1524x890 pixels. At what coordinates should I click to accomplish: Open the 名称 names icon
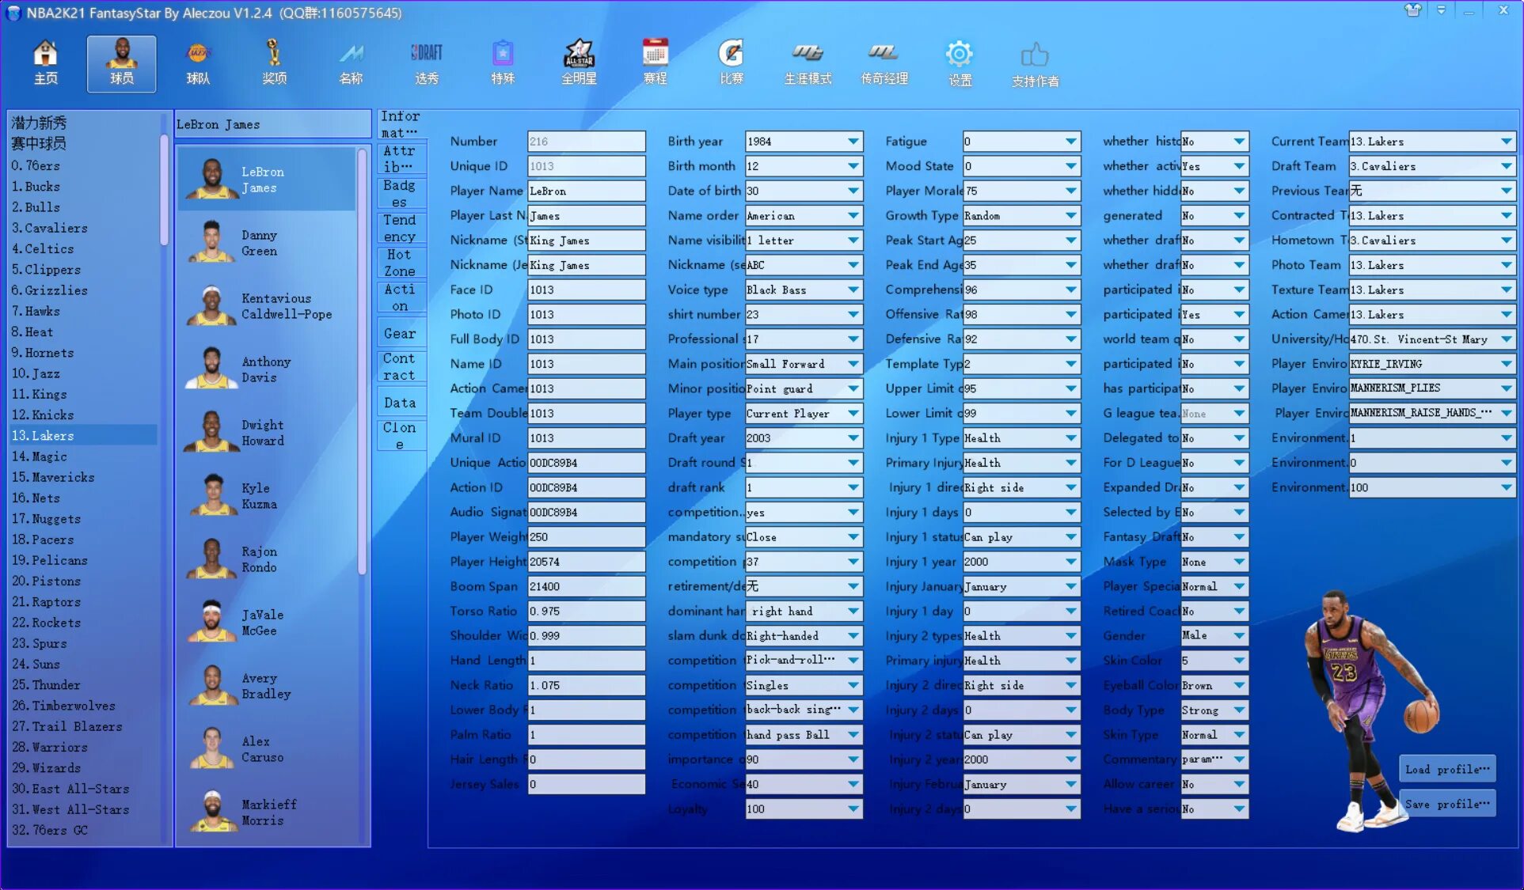click(x=351, y=62)
